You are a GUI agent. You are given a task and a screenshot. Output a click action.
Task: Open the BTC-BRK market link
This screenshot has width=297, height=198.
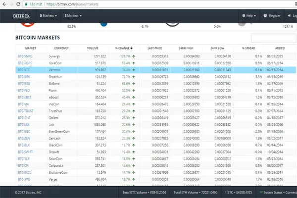click(24, 77)
